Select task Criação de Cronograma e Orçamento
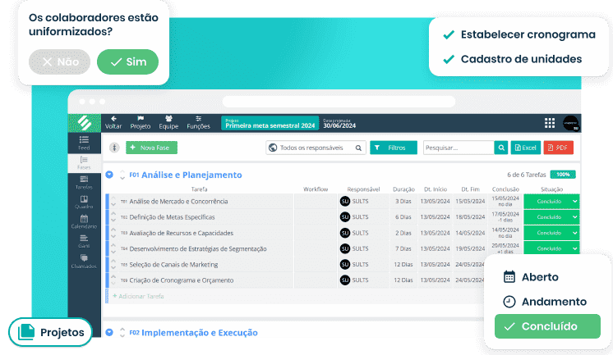The image size is (613, 355). (x=182, y=280)
